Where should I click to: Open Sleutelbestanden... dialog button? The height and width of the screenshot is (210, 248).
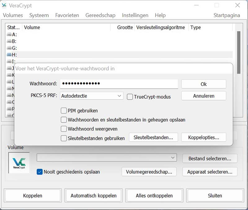pos(153,137)
